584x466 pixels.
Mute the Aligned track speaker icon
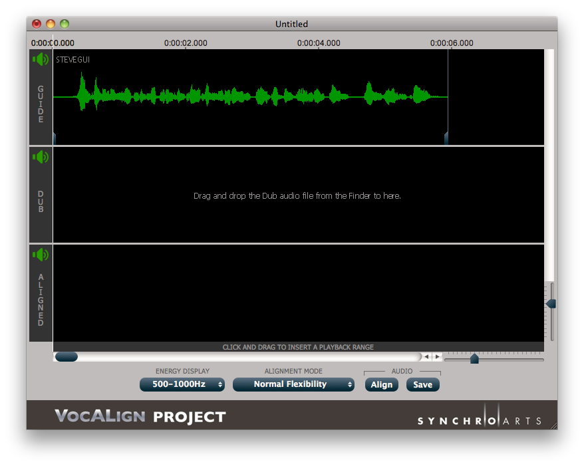tap(41, 255)
